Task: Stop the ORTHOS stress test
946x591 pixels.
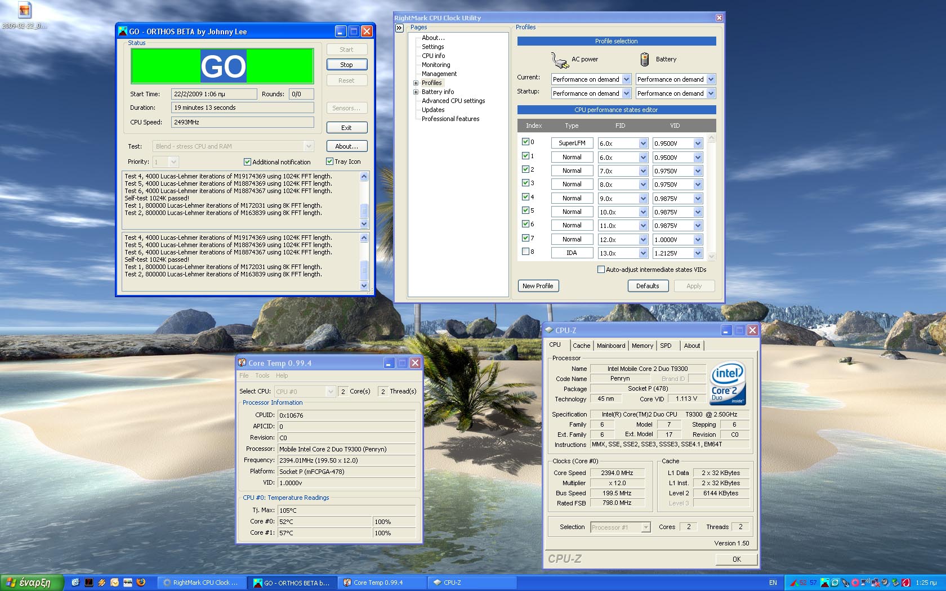Action: tap(347, 65)
